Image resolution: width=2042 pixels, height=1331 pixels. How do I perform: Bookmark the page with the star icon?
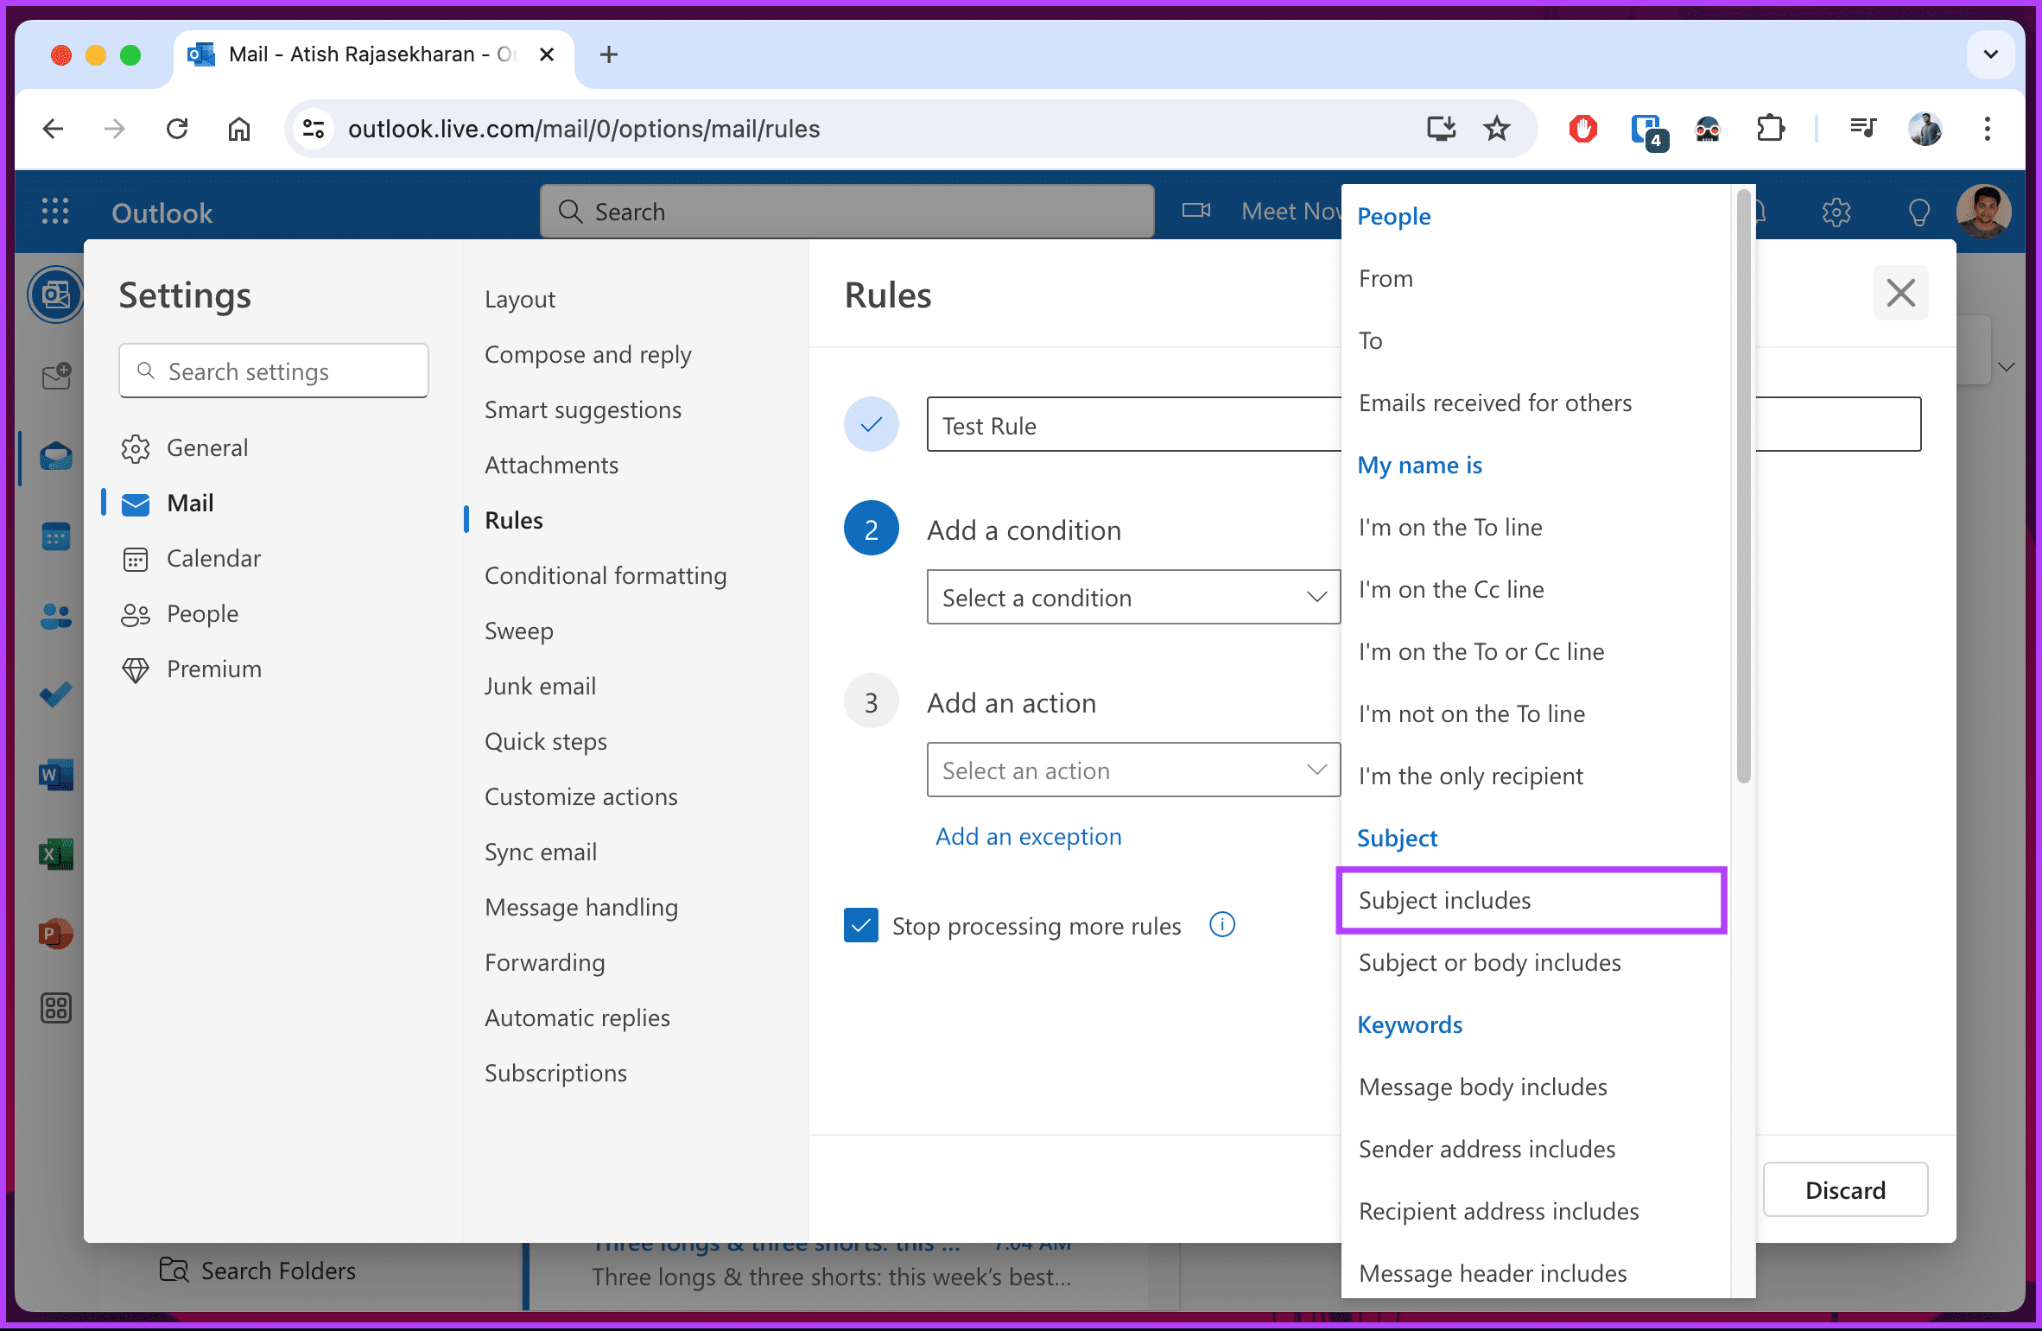[1496, 129]
